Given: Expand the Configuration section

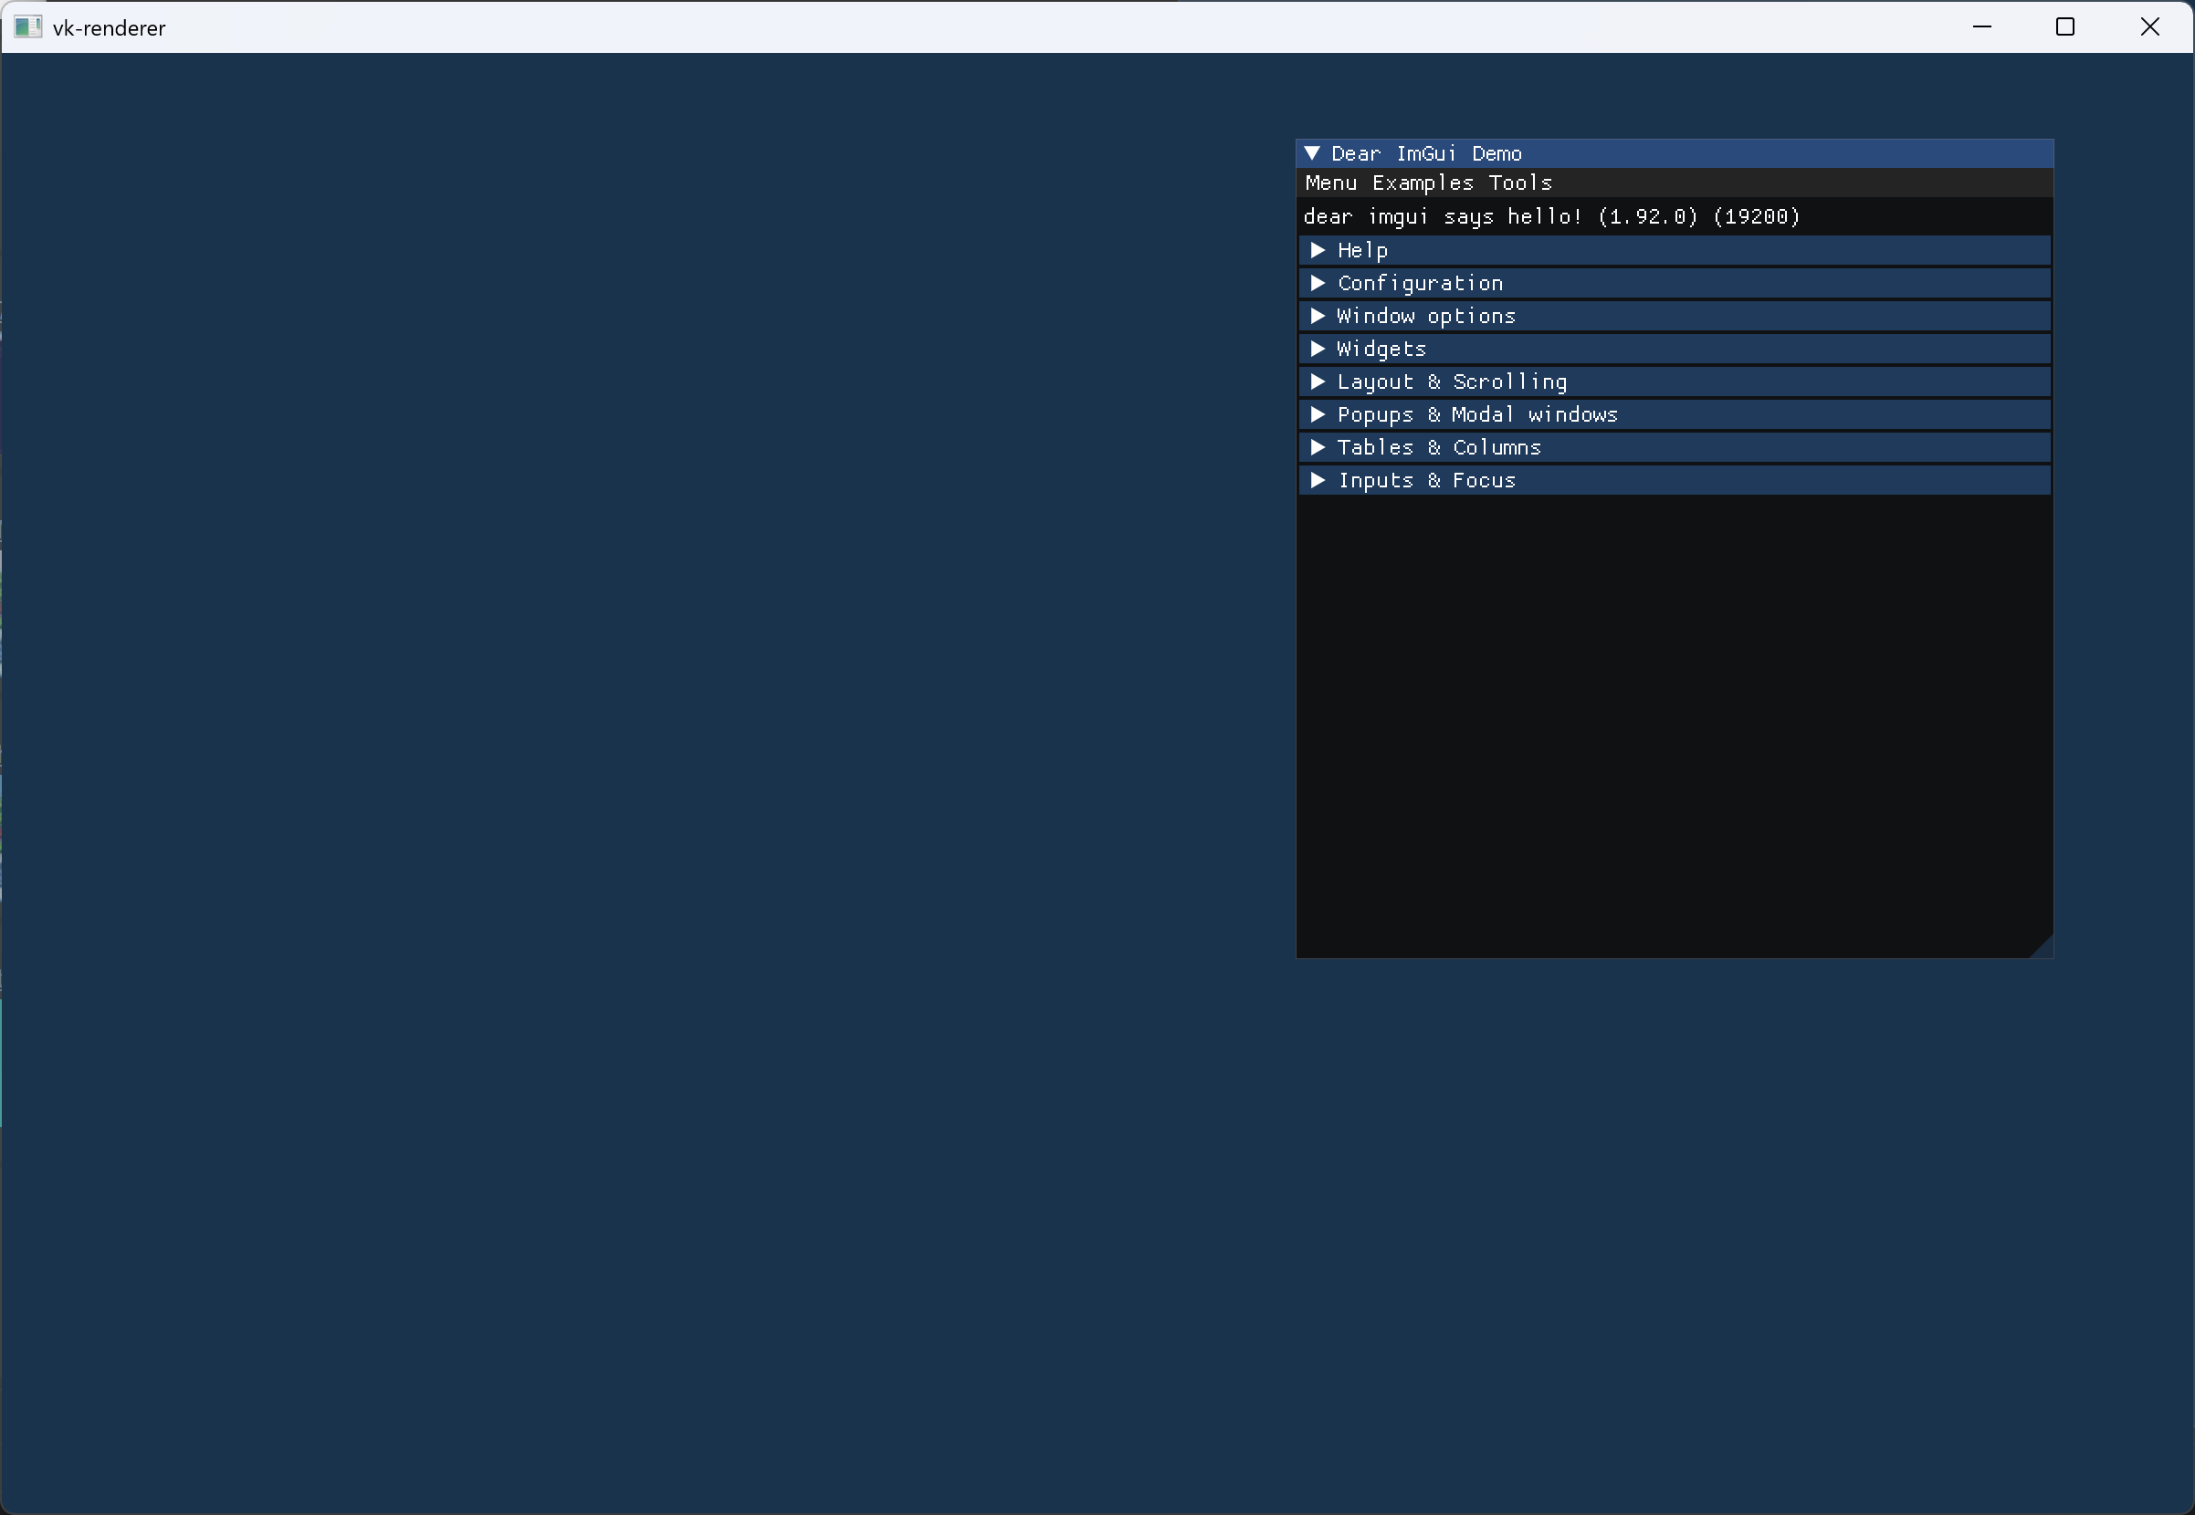Looking at the screenshot, I should tap(1674, 283).
